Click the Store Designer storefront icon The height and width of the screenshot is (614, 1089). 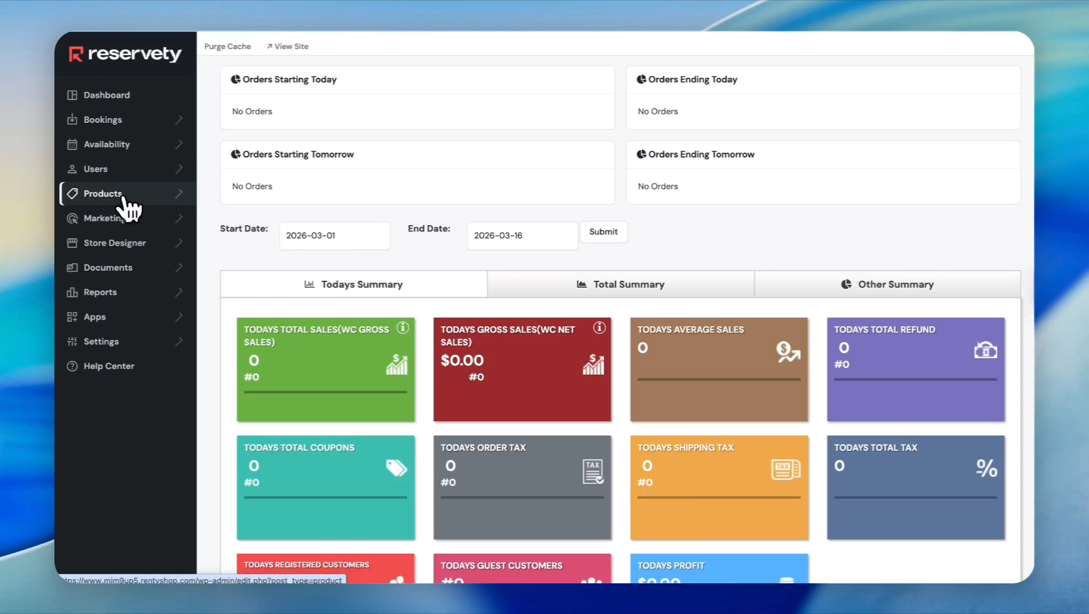tap(72, 243)
